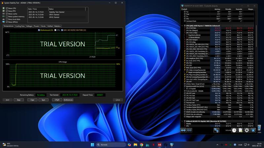Toggle the CPU temperature graph checkbox
The height and width of the screenshot is (148, 264).
click(x=55, y=30)
